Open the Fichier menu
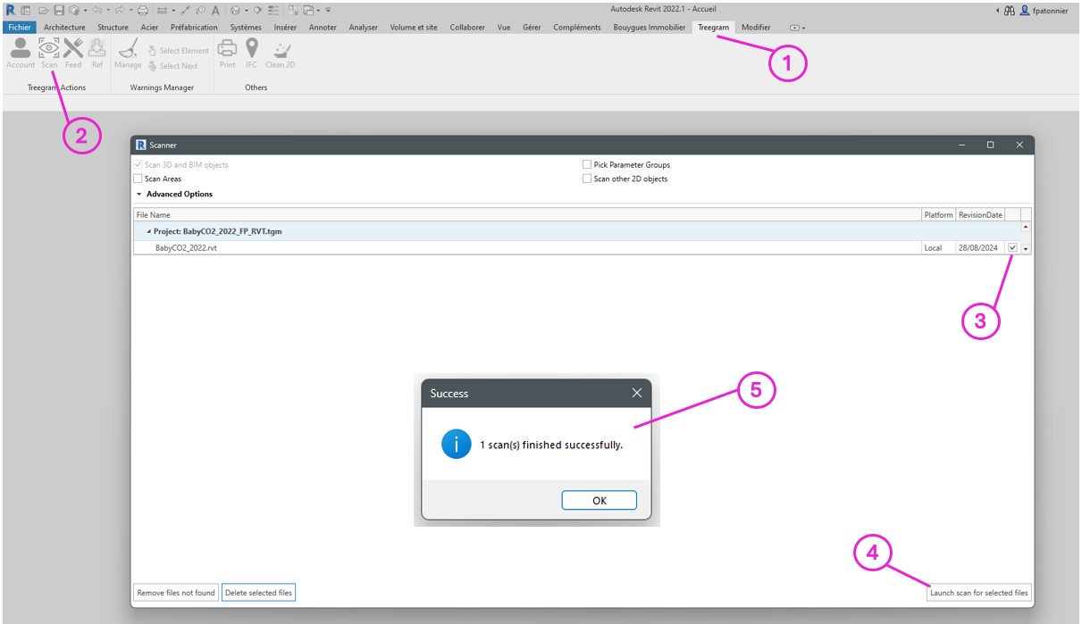This screenshot has height=624, width=1082. click(x=18, y=27)
